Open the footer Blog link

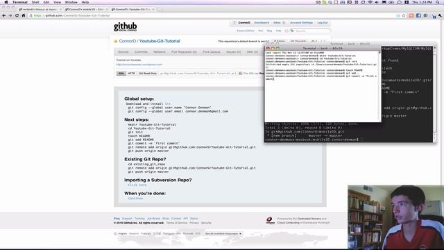click(117, 219)
